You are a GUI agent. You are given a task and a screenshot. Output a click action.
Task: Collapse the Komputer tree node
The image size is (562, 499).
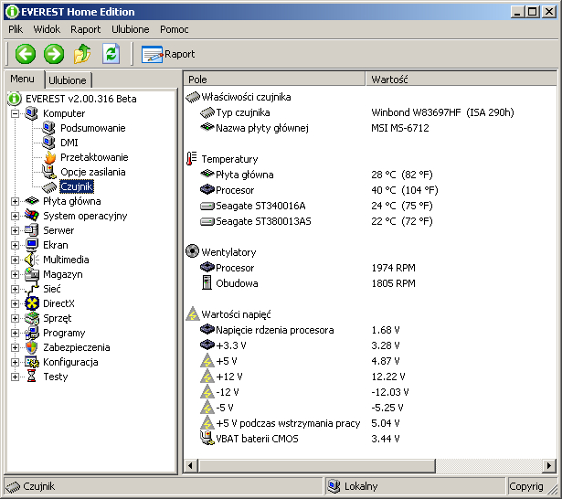click(x=15, y=113)
